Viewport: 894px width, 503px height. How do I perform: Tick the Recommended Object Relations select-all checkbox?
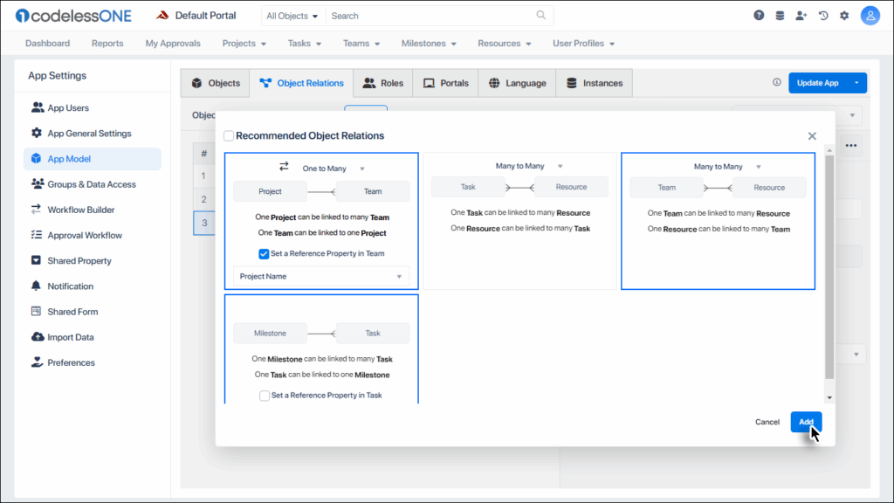tap(229, 135)
